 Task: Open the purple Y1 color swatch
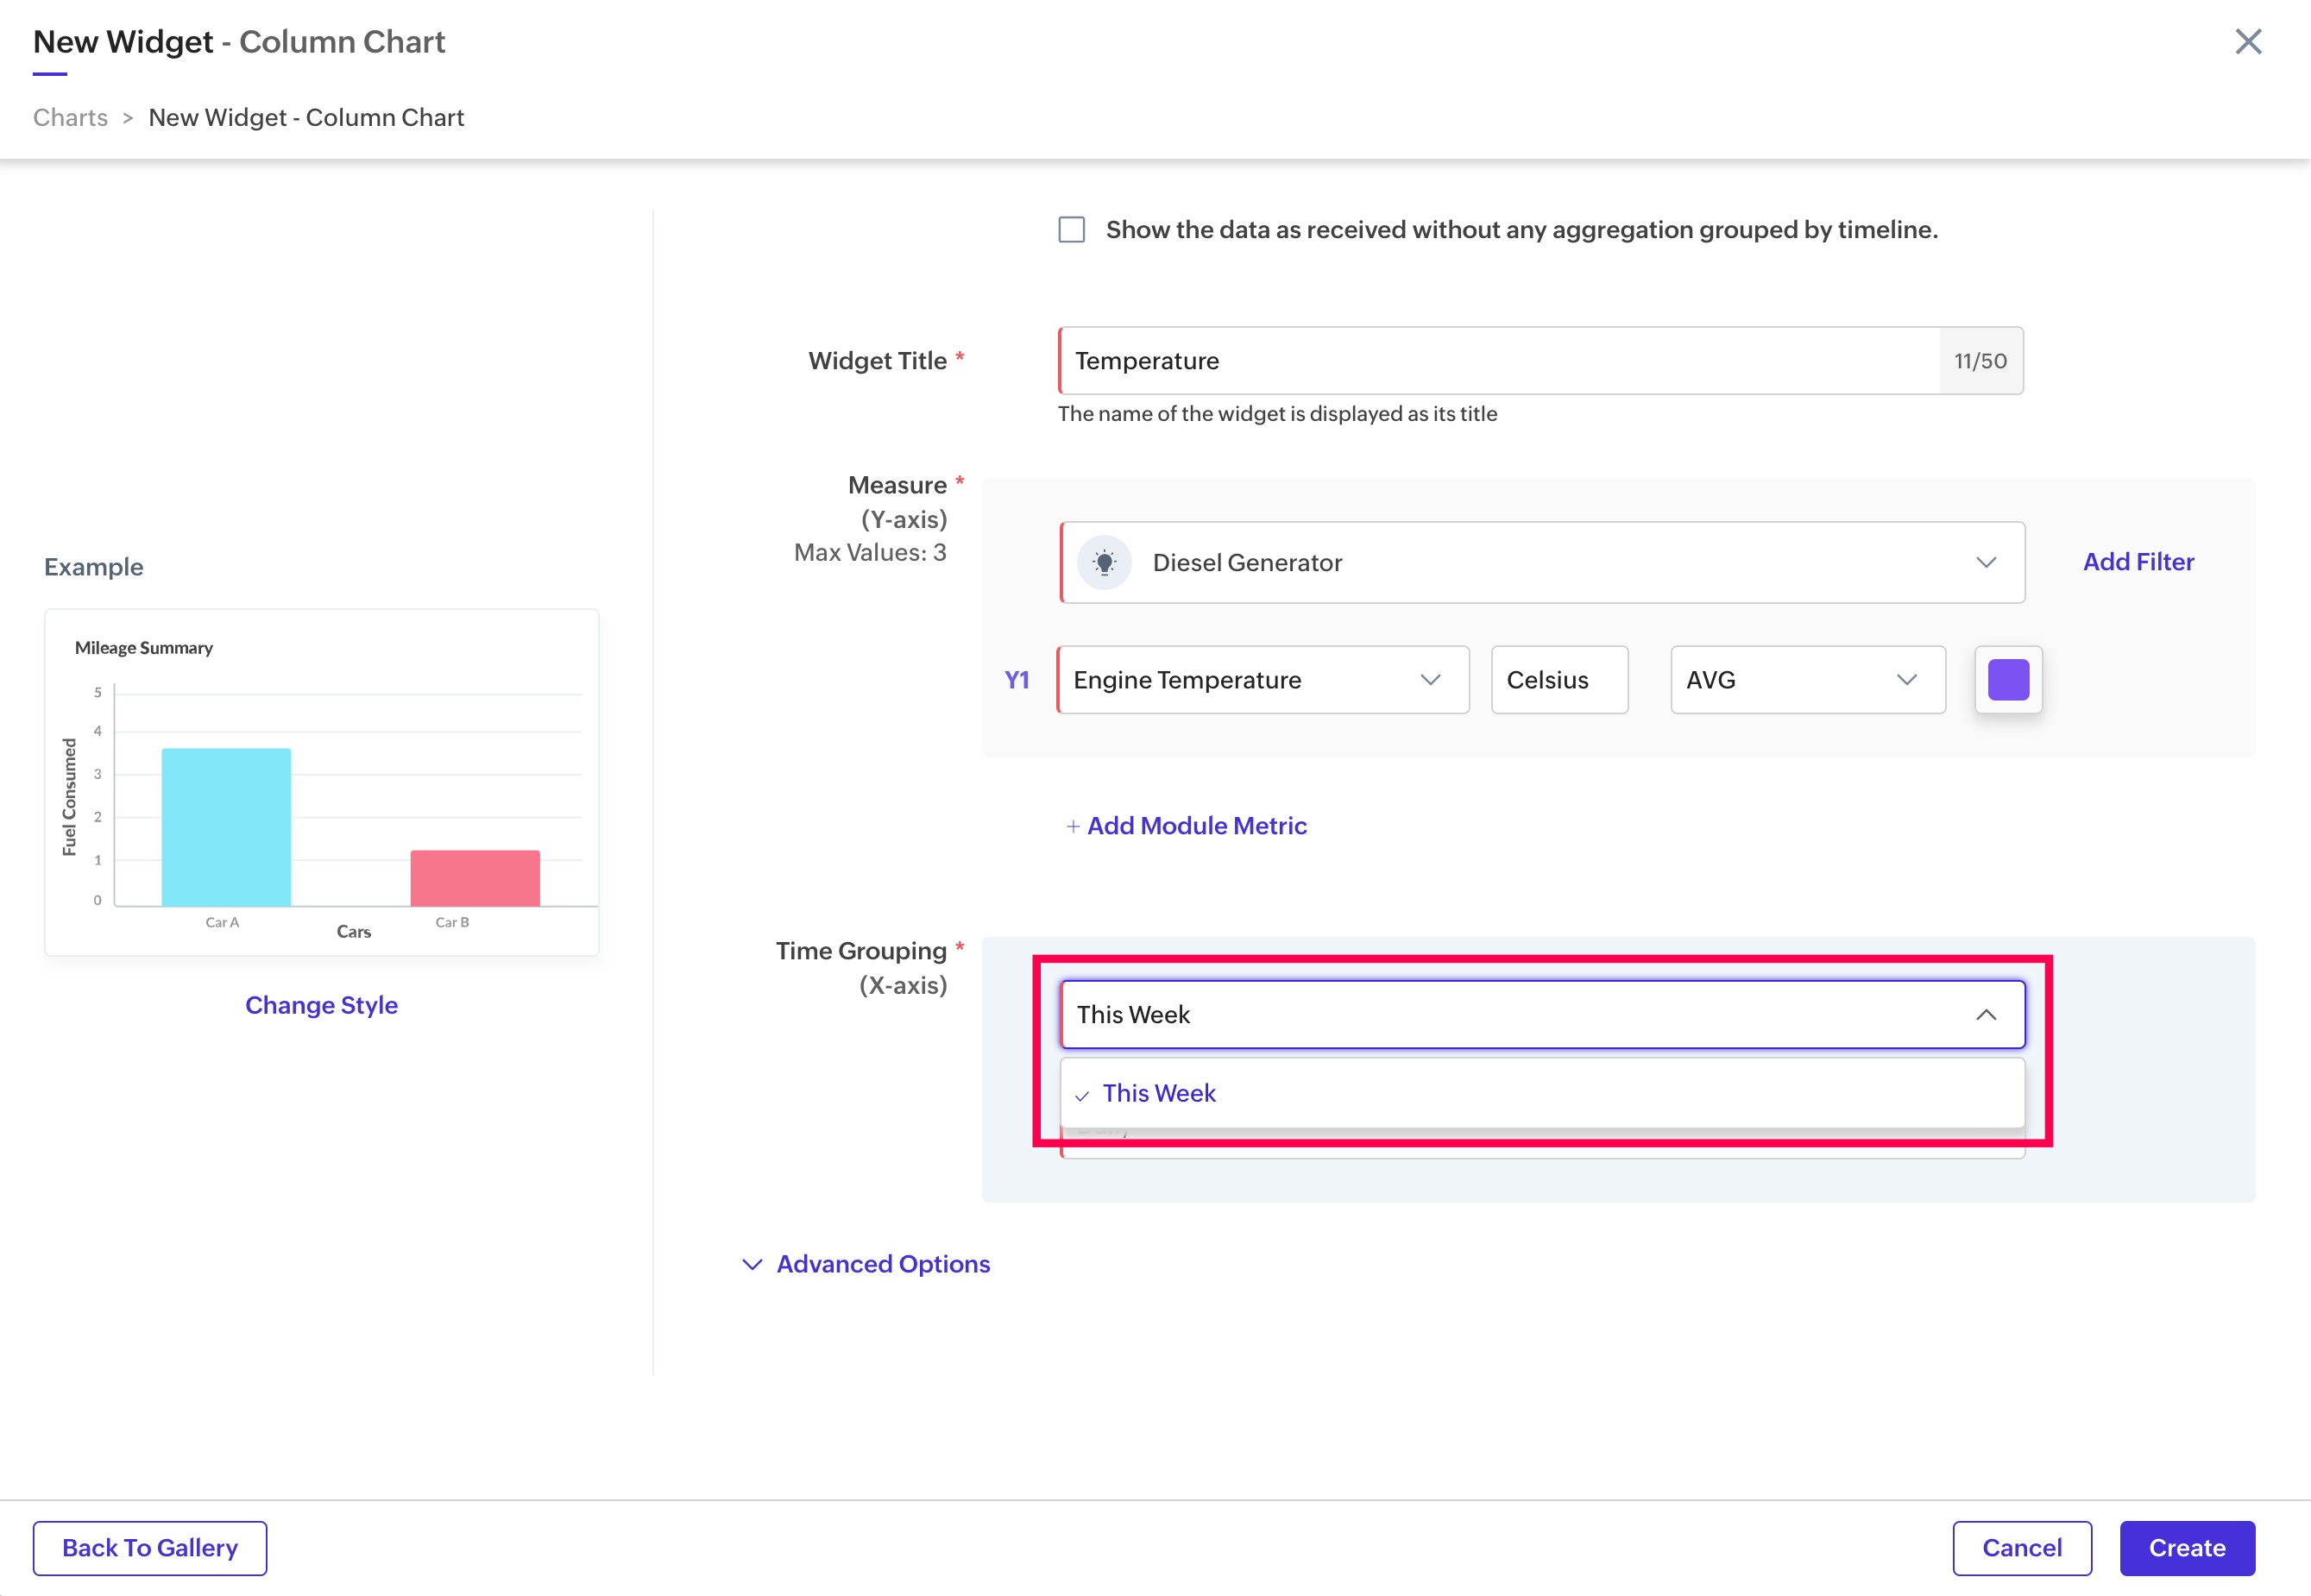pyautogui.click(x=2007, y=680)
